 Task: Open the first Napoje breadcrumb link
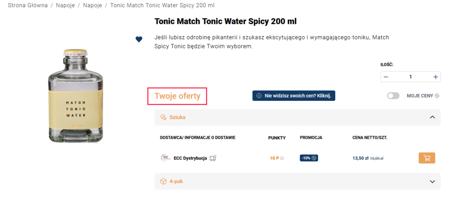click(65, 5)
